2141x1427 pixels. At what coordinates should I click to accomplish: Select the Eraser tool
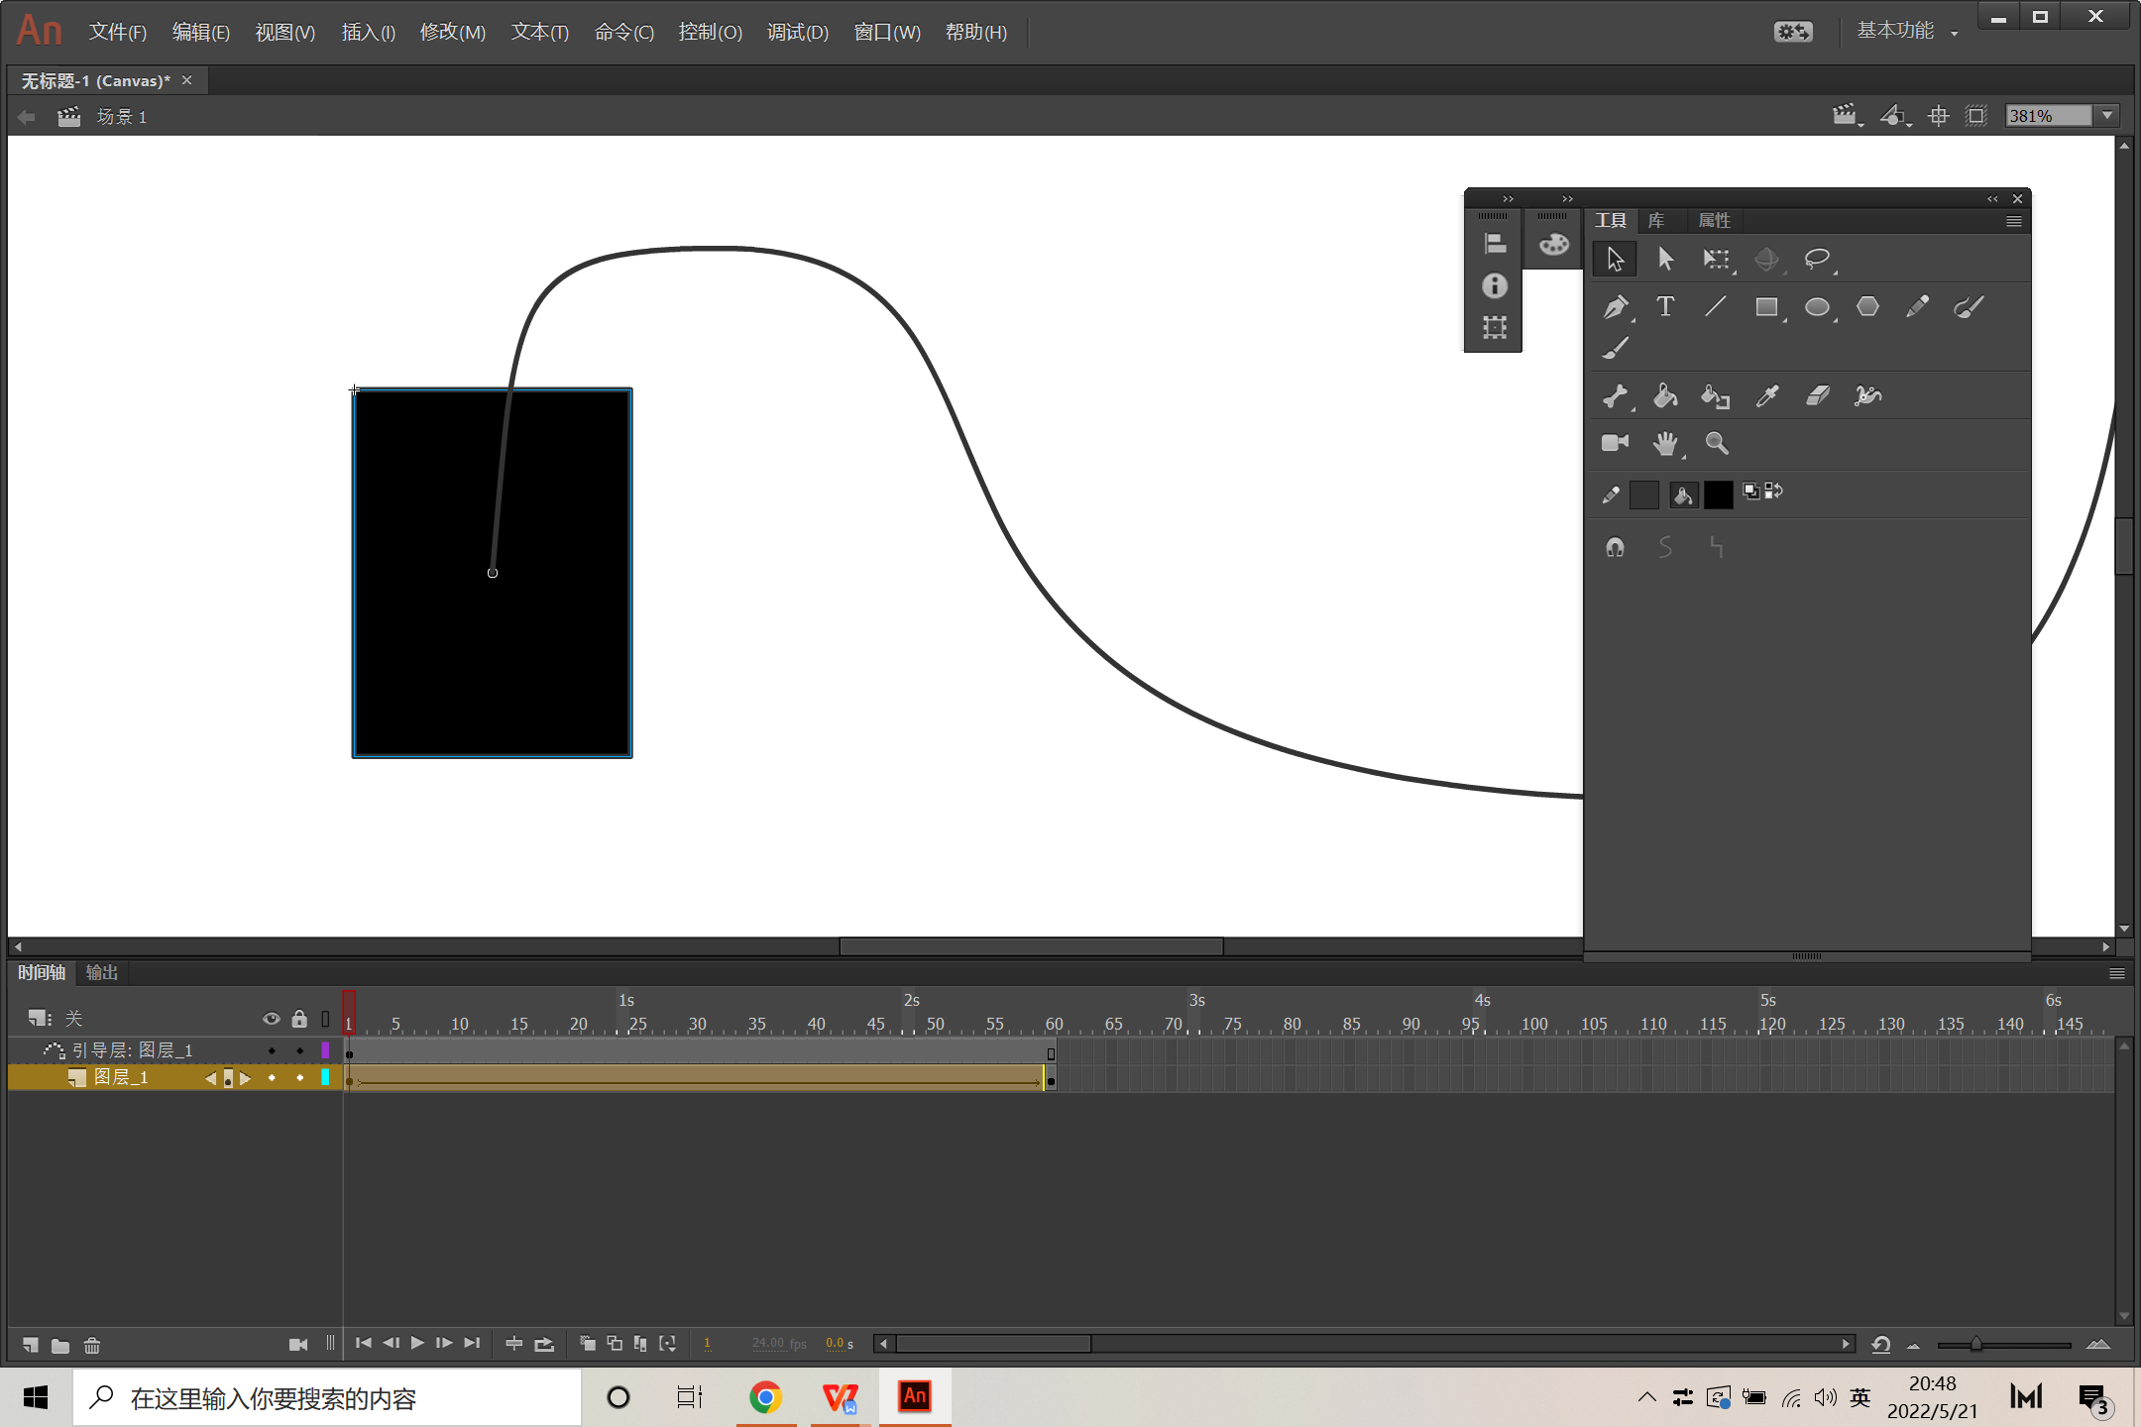pyautogui.click(x=1817, y=396)
